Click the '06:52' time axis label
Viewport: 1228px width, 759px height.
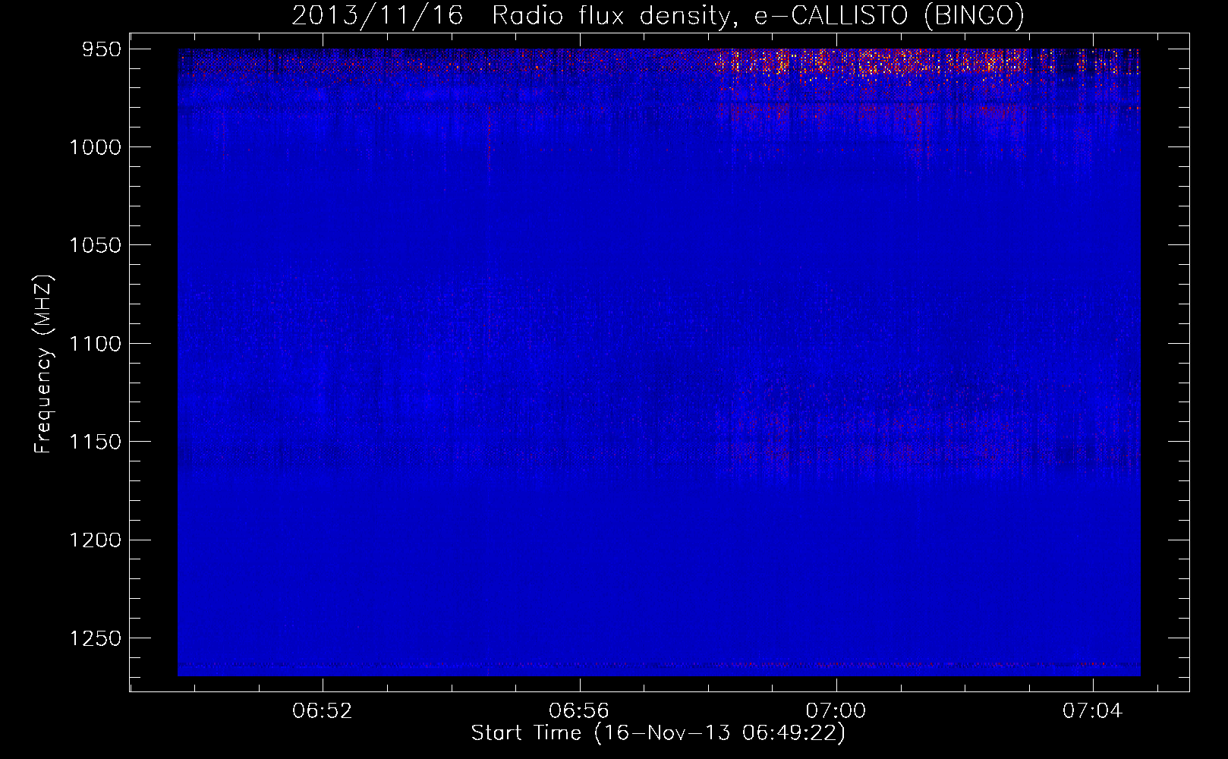point(323,711)
